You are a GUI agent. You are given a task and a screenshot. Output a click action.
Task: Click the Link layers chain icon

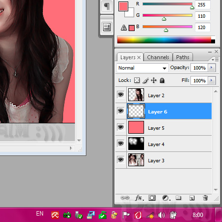pos(125,198)
